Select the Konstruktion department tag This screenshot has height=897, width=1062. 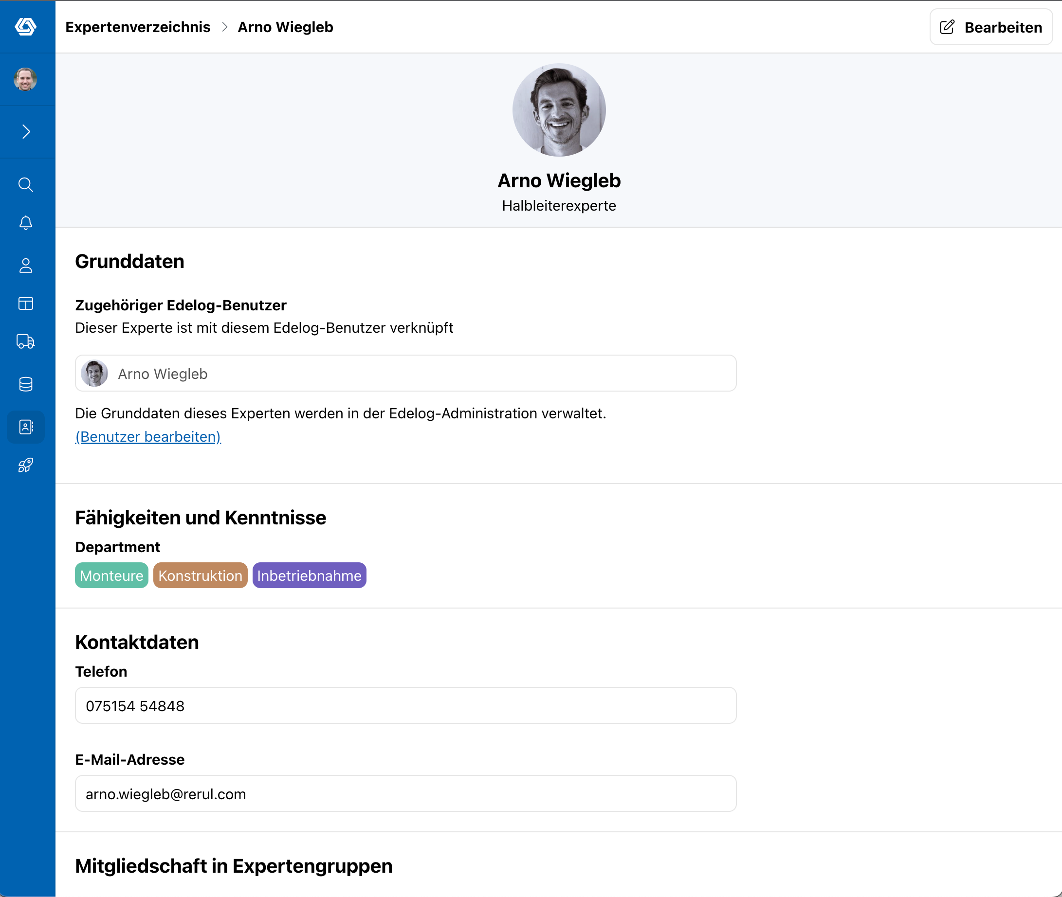pos(201,575)
